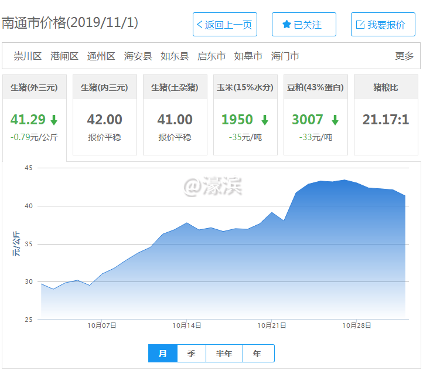The height and width of the screenshot is (370, 423).
Task: Select the 生猪(内三元) price card
Action: pos(104,115)
